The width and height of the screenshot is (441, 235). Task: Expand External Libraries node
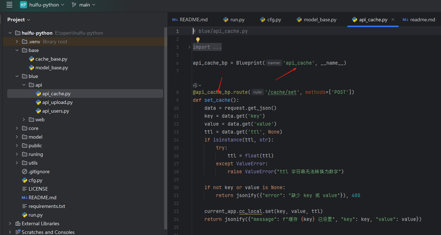click(10, 223)
